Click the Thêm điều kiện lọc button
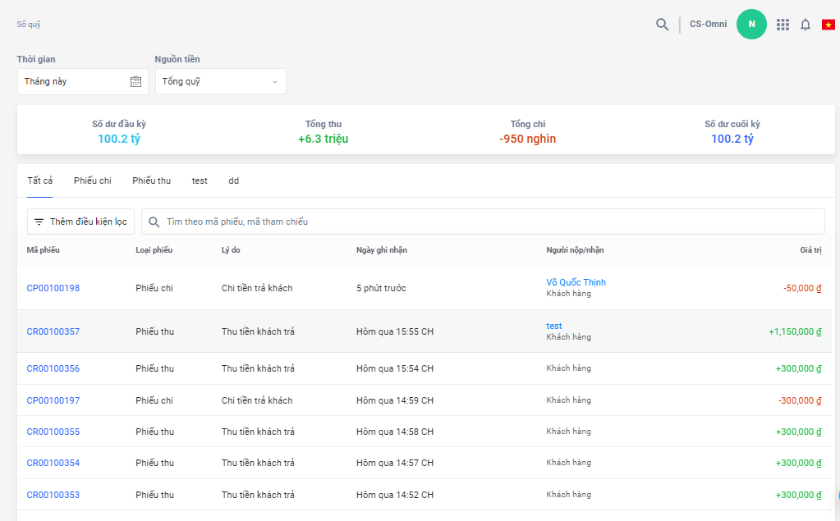 80,222
